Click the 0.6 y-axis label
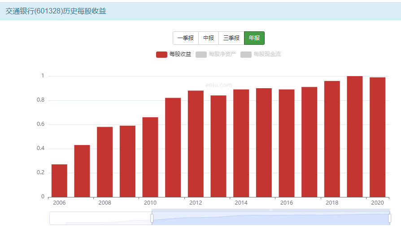Image resolution: width=401 pixels, height=227 pixels. [x=41, y=124]
